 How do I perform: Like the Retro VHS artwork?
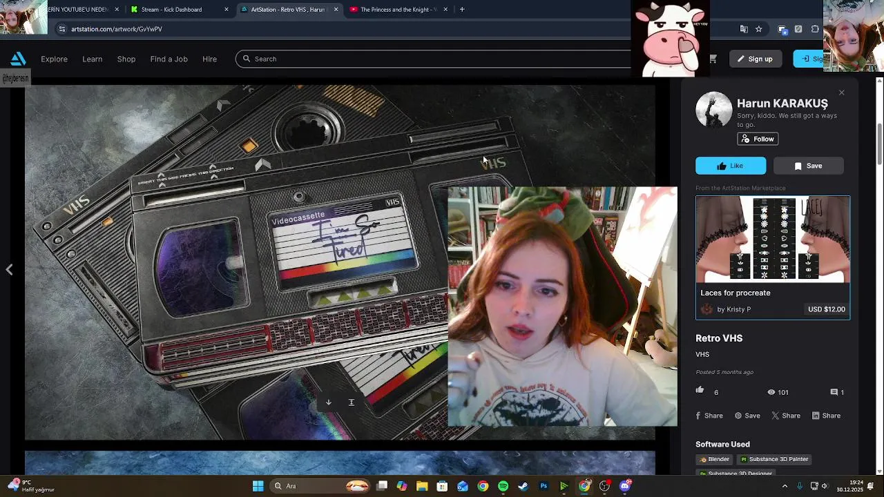pos(731,166)
